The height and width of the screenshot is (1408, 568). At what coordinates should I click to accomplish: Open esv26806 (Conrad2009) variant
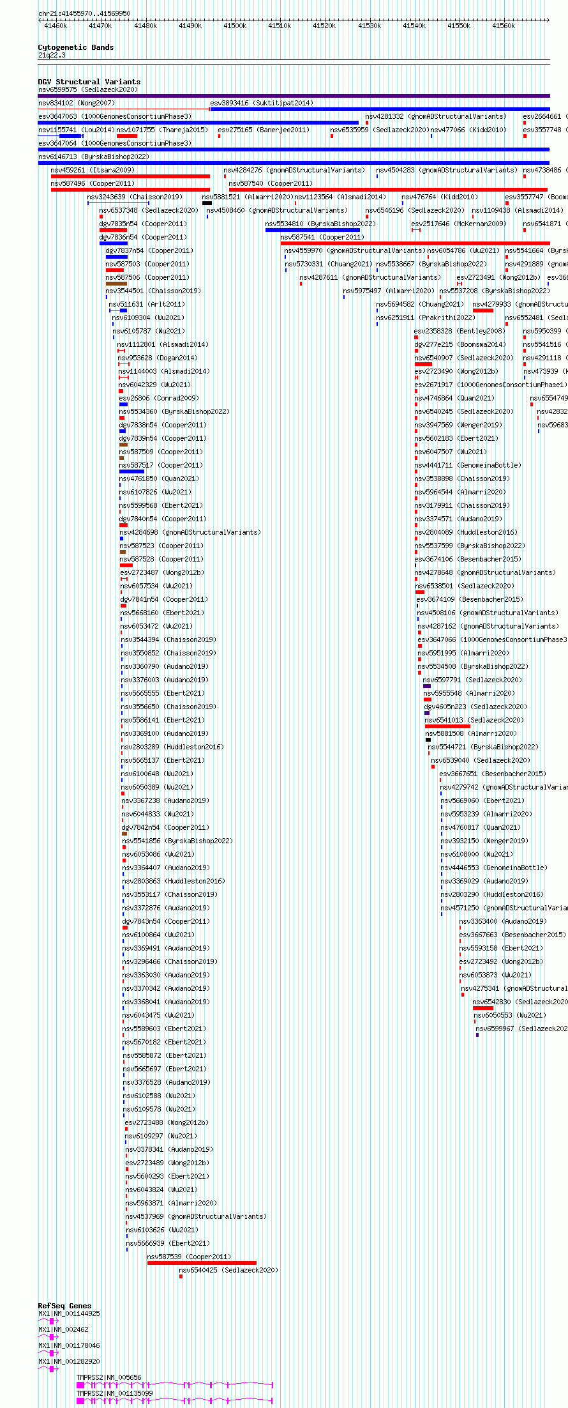[159, 398]
